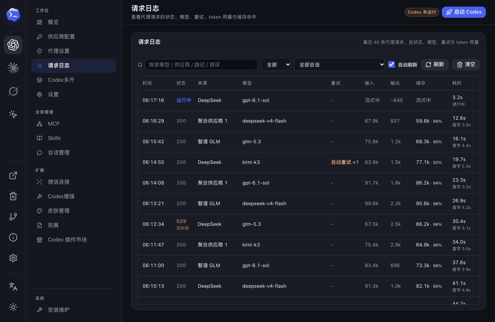Viewport: 495px width, 322px height.
Task: Open Codex多开 in the sidebar
Action: click(x=74, y=80)
